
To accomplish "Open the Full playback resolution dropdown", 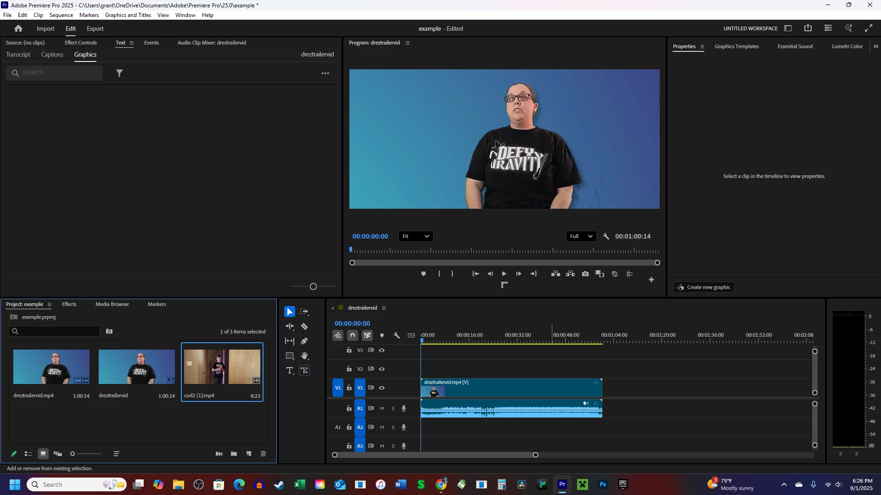I will [581, 236].
